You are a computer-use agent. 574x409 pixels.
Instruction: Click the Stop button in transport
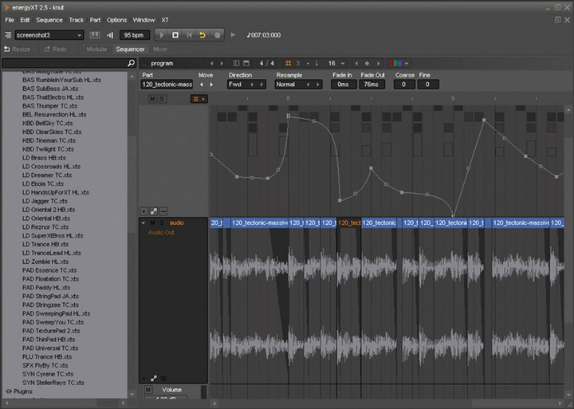[175, 35]
